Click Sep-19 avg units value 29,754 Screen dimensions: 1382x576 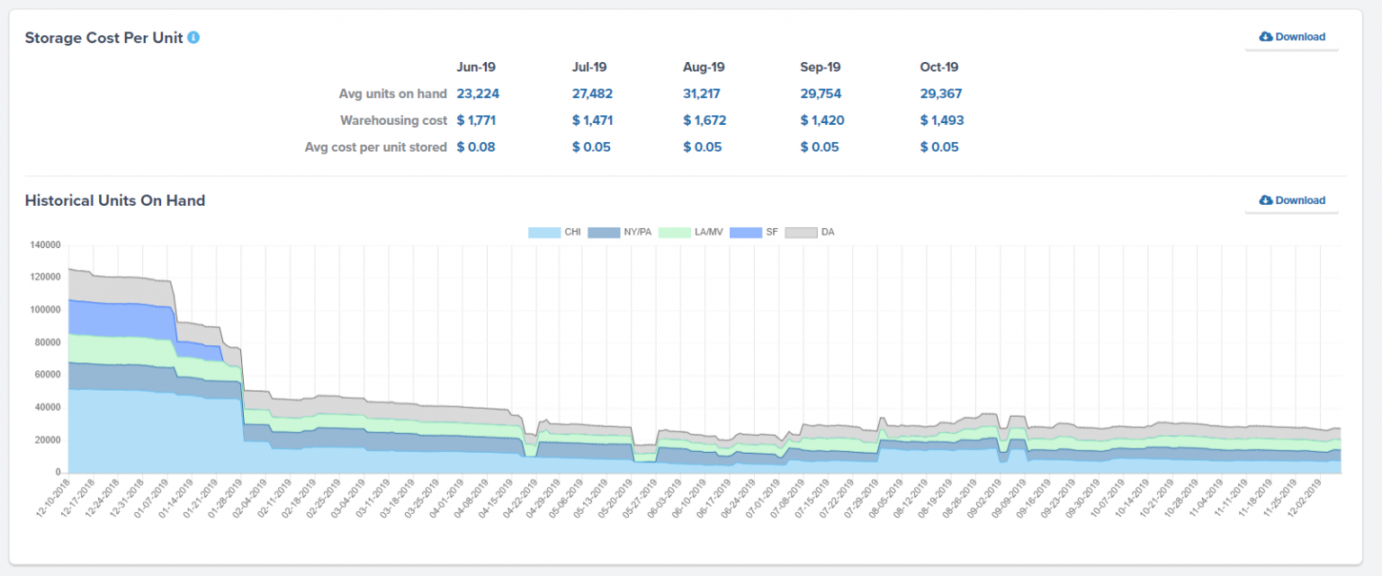tap(821, 93)
